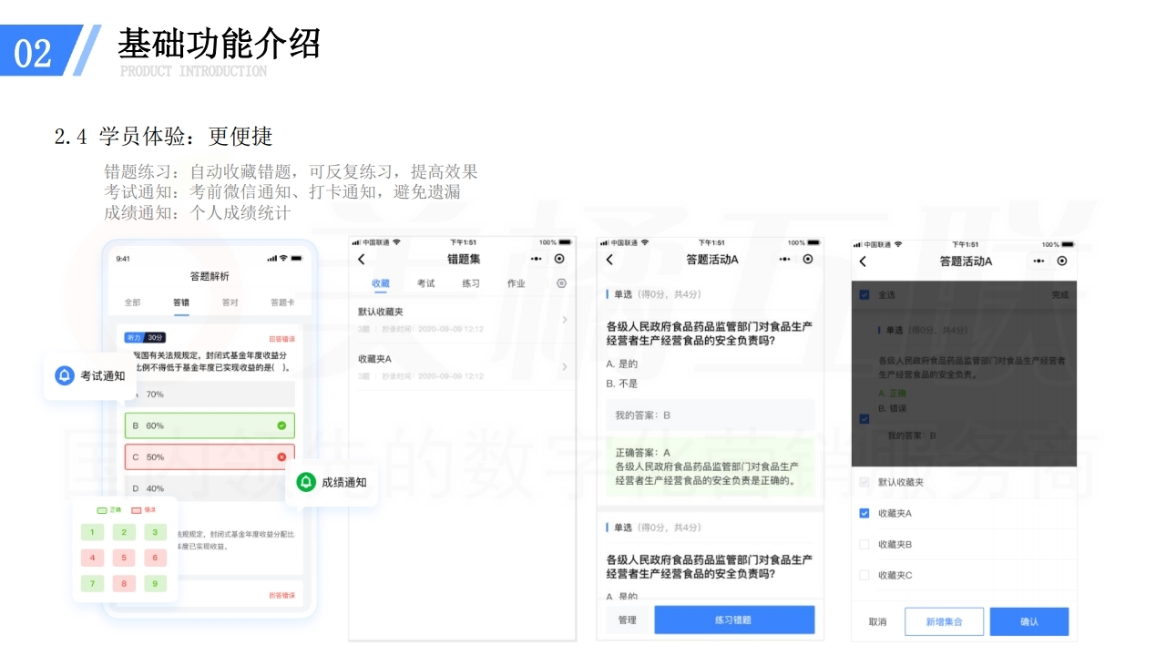Go back using chevron in rightmost 答题活动A screen
The image size is (1166, 656).
(863, 261)
